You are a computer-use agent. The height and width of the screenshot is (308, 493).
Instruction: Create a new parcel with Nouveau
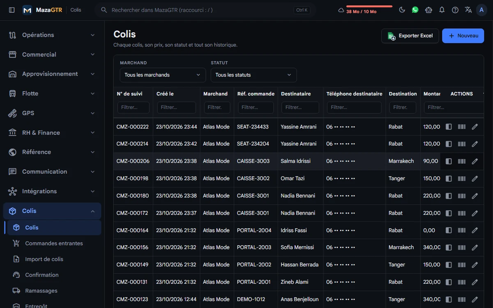click(x=463, y=36)
